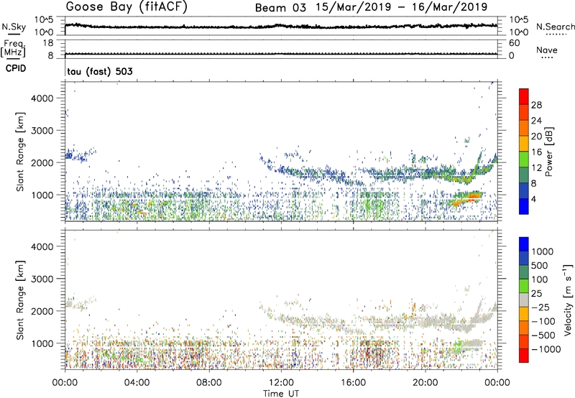The width and height of the screenshot is (575, 398).
Task: Click the 'Goose Bay (fitACF)' title text
Action: click(x=126, y=6)
